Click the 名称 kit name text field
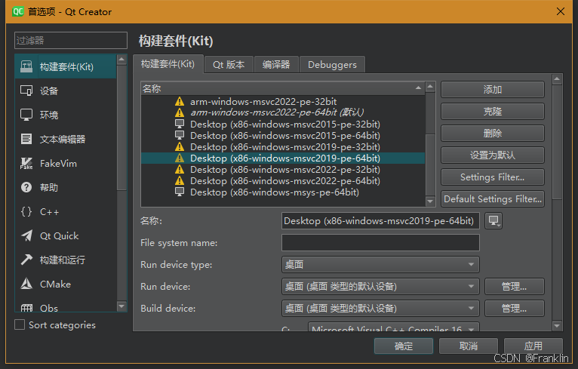Image resolution: width=578 pixels, height=369 pixels. coord(380,221)
